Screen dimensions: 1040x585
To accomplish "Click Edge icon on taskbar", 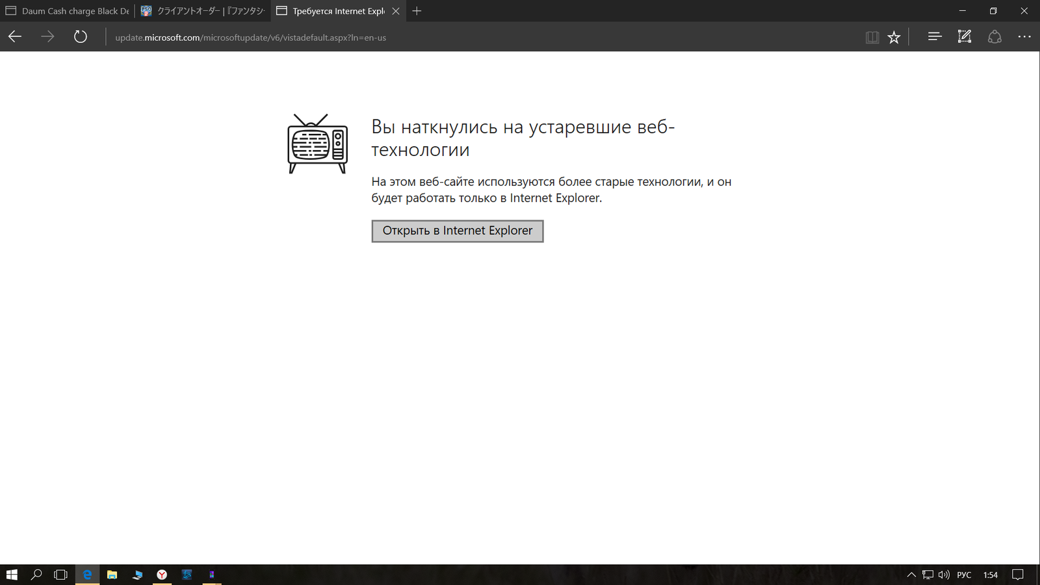I will (87, 575).
